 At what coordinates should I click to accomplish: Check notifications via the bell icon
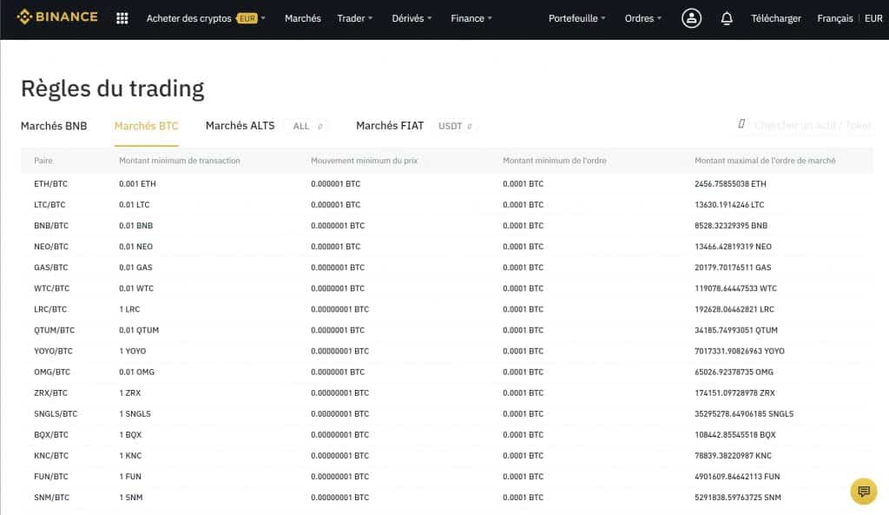click(x=727, y=17)
